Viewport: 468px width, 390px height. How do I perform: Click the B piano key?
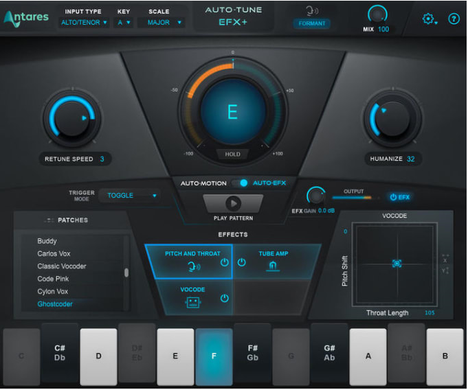coord(445,356)
